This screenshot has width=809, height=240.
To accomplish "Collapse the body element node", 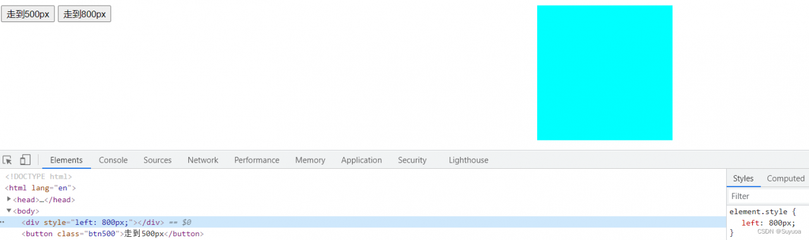I will coord(9,211).
